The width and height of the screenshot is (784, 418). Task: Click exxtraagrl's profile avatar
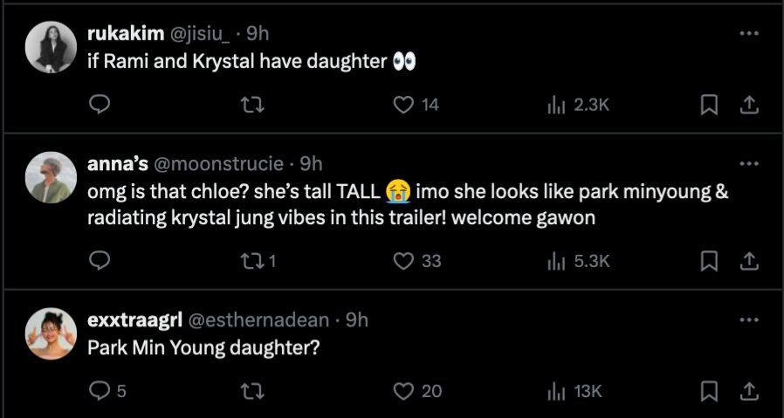[x=52, y=333]
